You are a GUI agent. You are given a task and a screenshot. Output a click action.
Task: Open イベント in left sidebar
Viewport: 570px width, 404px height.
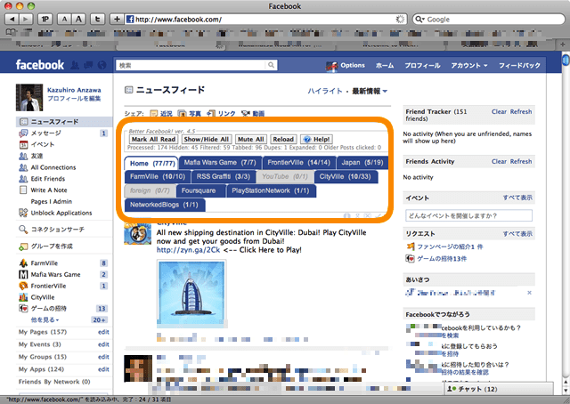coord(43,144)
